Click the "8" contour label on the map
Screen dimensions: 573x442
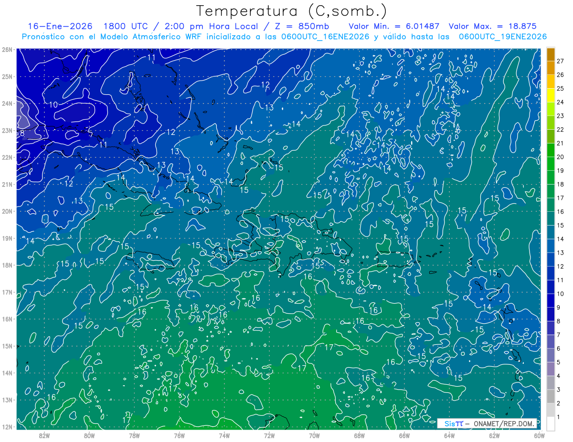point(22,134)
